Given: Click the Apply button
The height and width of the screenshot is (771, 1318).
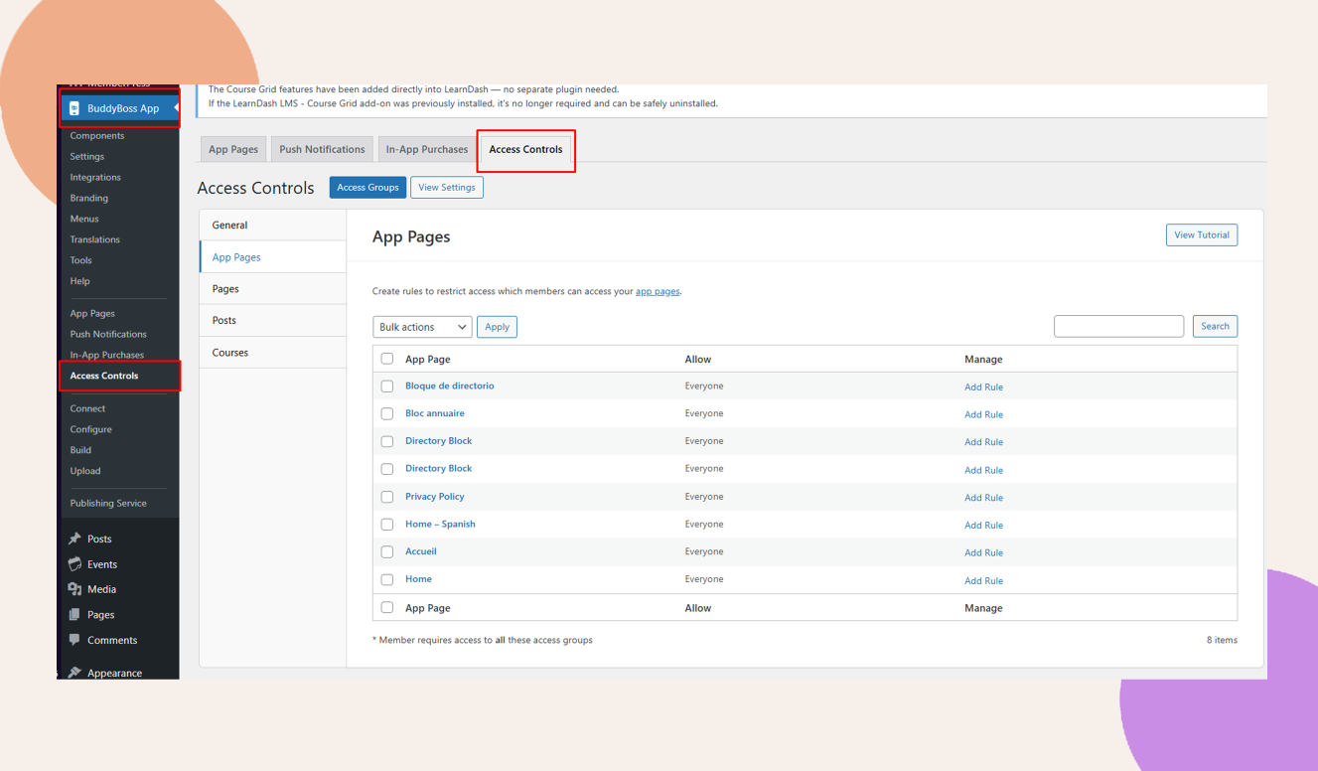Looking at the screenshot, I should pos(497,327).
